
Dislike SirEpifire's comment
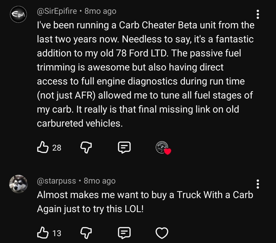click(x=86, y=147)
